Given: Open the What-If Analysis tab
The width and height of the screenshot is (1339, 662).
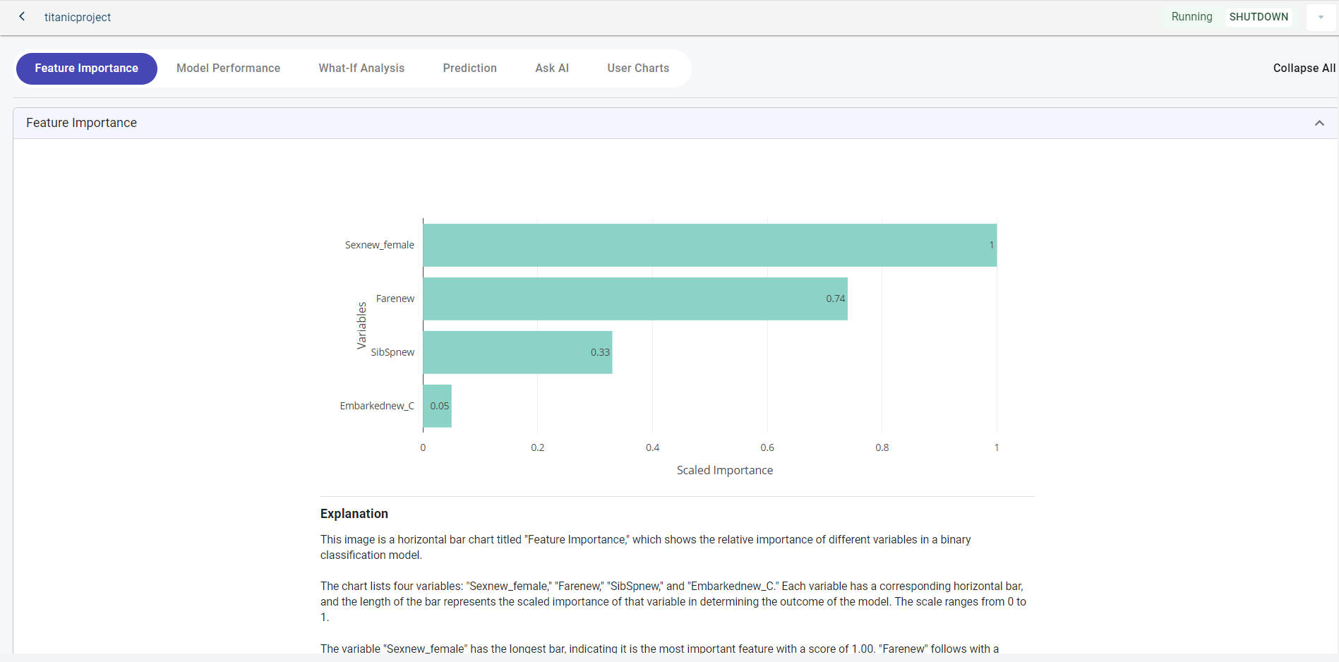Looking at the screenshot, I should click(x=361, y=68).
